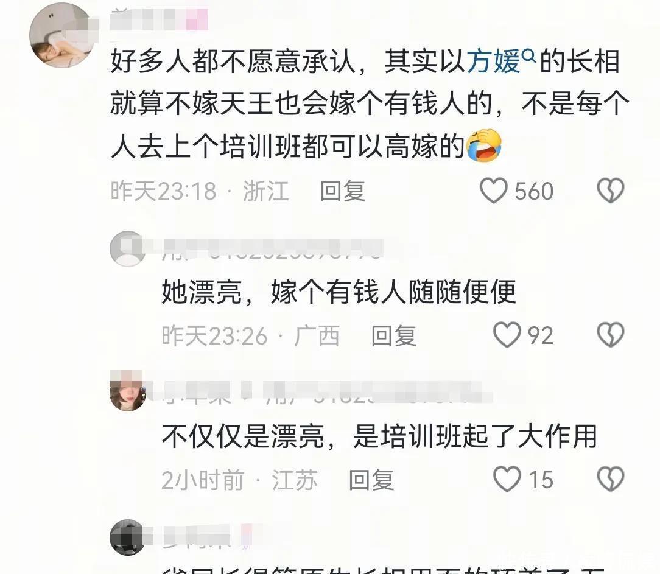Image resolution: width=660 pixels, height=574 pixels.
Task: Open top commenter's avatar profile
Action: (61, 35)
